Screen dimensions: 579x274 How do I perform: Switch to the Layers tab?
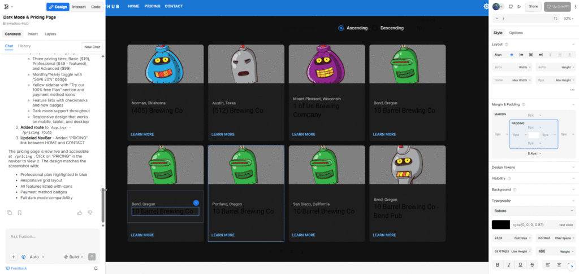(x=50, y=34)
